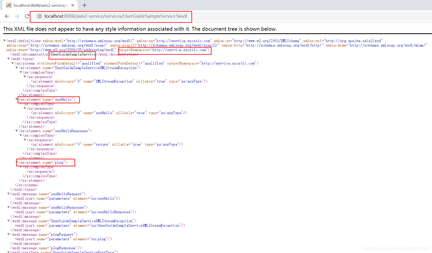Click the closing /wsdl:types tag

pyautogui.click(x=24, y=189)
